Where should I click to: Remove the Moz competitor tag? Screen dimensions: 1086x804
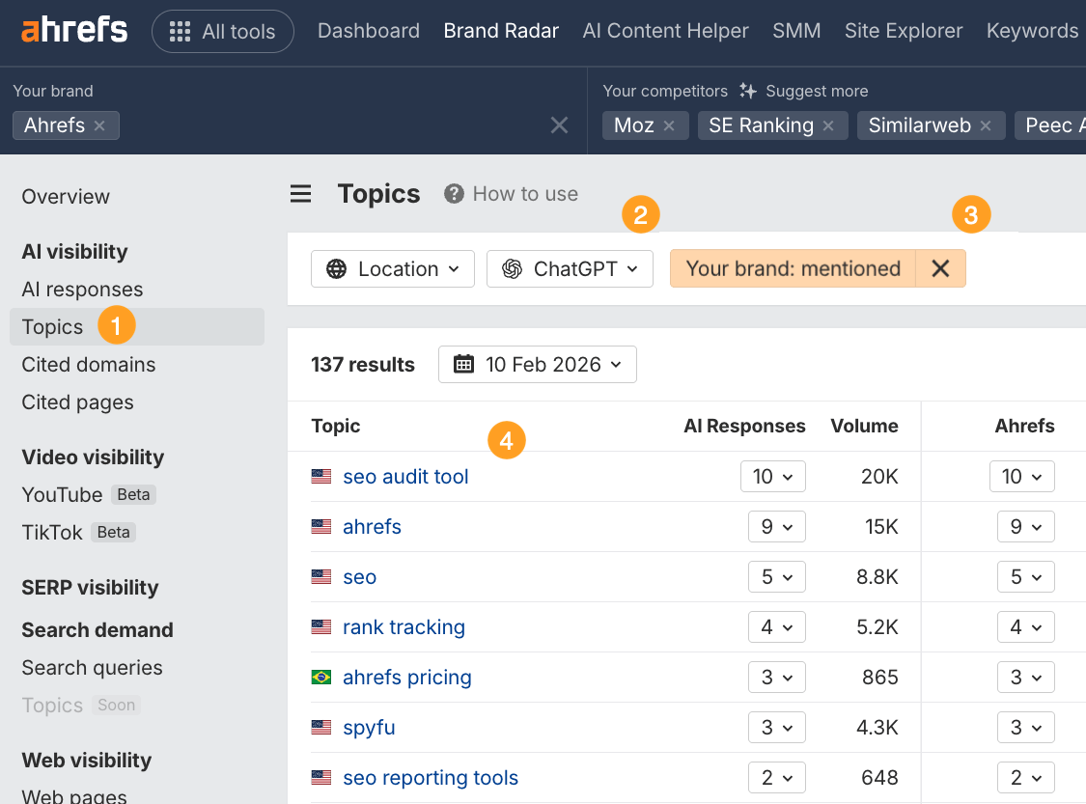670,125
